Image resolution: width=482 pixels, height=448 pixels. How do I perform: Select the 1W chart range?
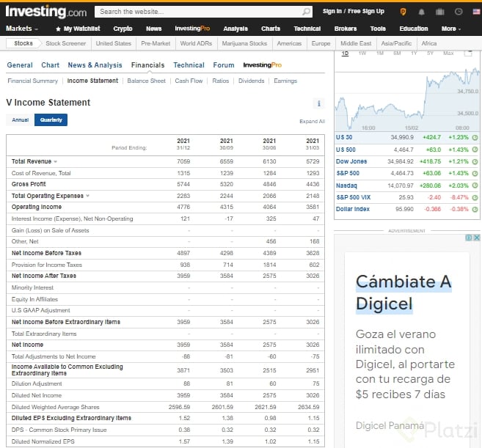click(362, 54)
